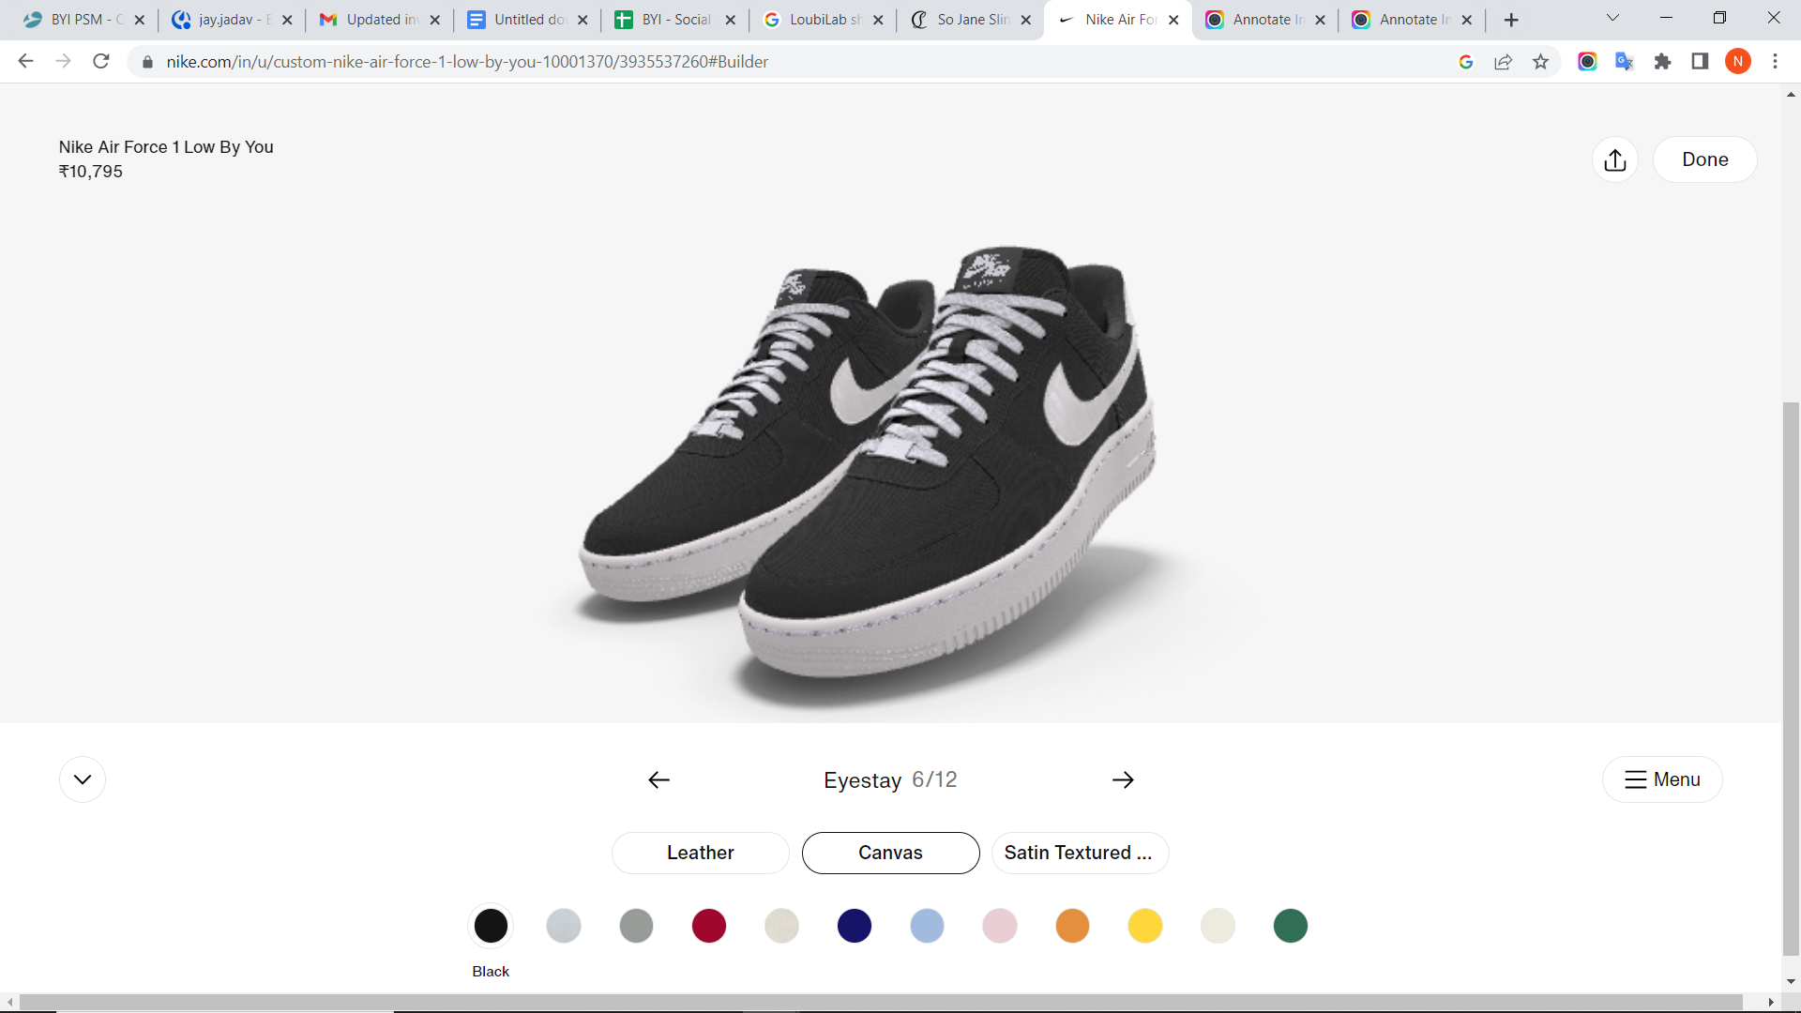Click the browser back arrow
The height and width of the screenshot is (1013, 1801).
pyautogui.click(x=25, y=61)
